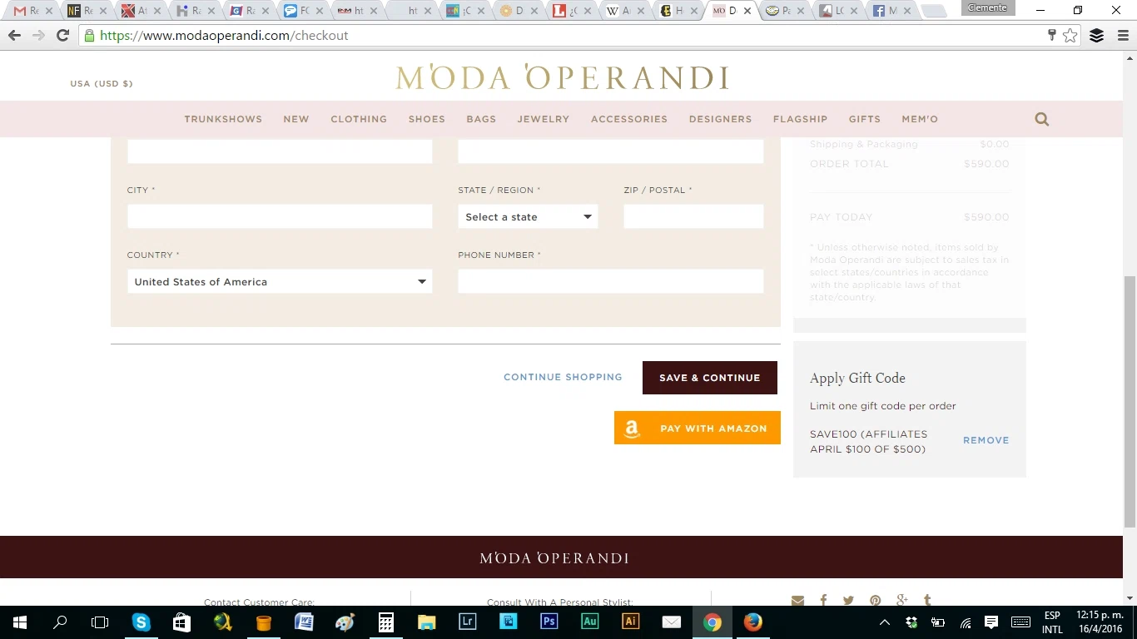Open Photoshop from the taskbar

pyautogui.click(x=549, y=622)
